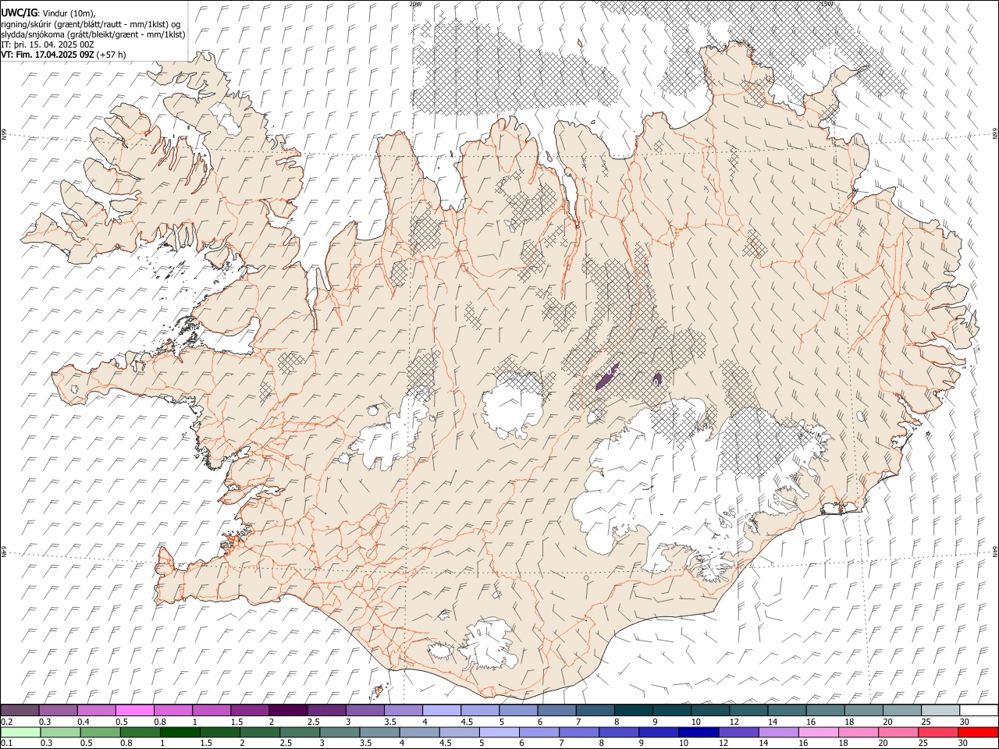Image resolution: width=999 pixels, height=749 pixels.
Task: Click the light pink lower-legend swatch between 16 and 18
Action: click(817, 733)
